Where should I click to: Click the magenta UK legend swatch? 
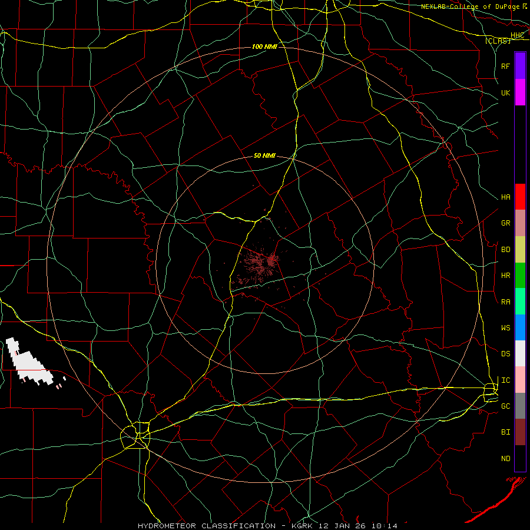click(x=520, y=92)
